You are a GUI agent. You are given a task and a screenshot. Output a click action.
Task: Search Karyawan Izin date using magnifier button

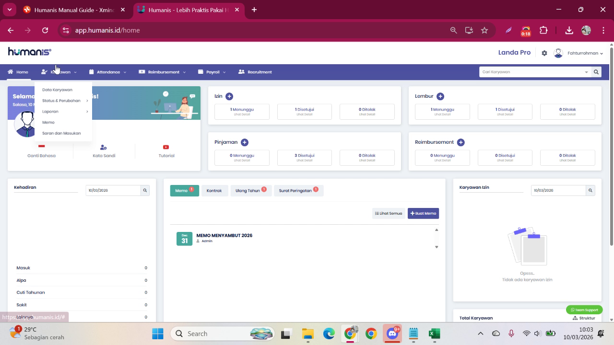[x=590, y=190]
